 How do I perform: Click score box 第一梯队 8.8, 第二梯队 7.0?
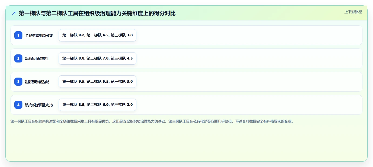point(98,58)
